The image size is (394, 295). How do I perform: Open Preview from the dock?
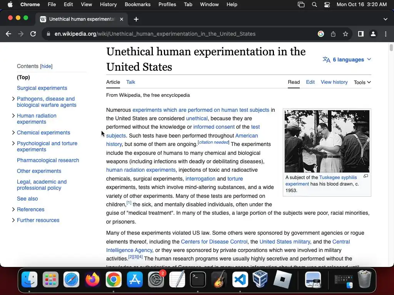click(x=313, y=279)
